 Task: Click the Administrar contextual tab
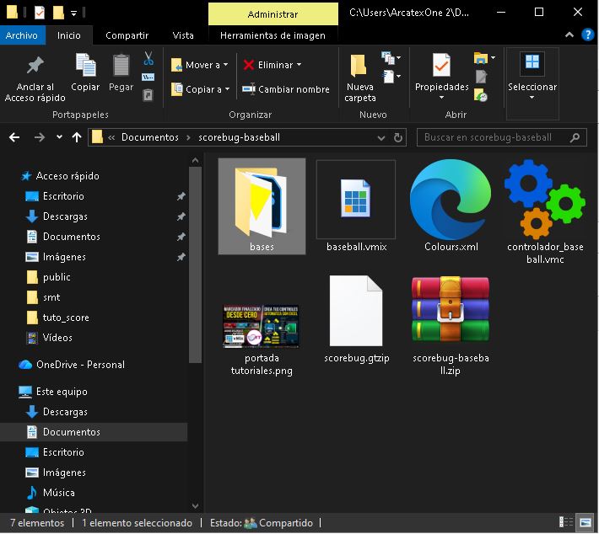tap(273, 14)
